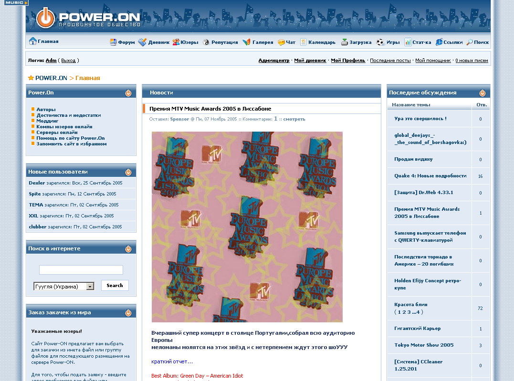This screenshot has width=514, height=381.
Task: Open the Diary (Дневник) pencil icon
Action: pos(142,42)
